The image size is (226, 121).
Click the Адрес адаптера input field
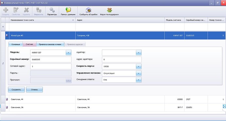(122, 60)
